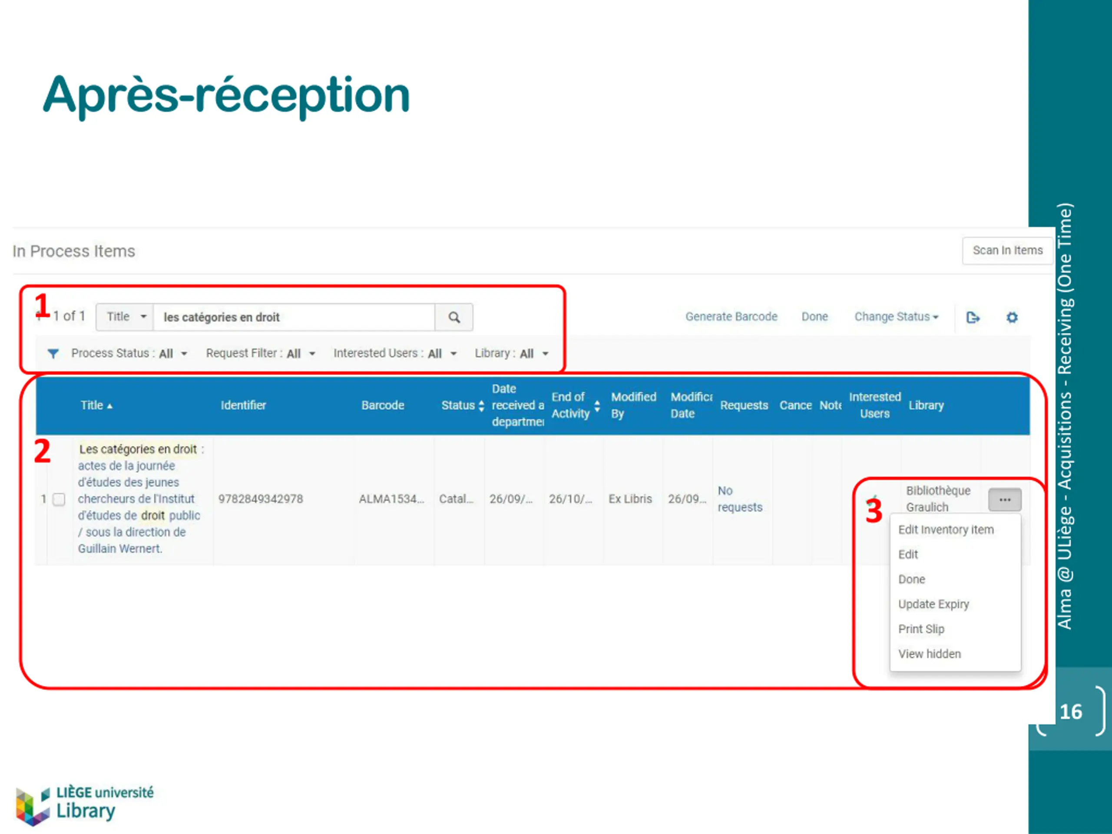
Task: Click the search magnifier button
Action: [x=453, y=317]
